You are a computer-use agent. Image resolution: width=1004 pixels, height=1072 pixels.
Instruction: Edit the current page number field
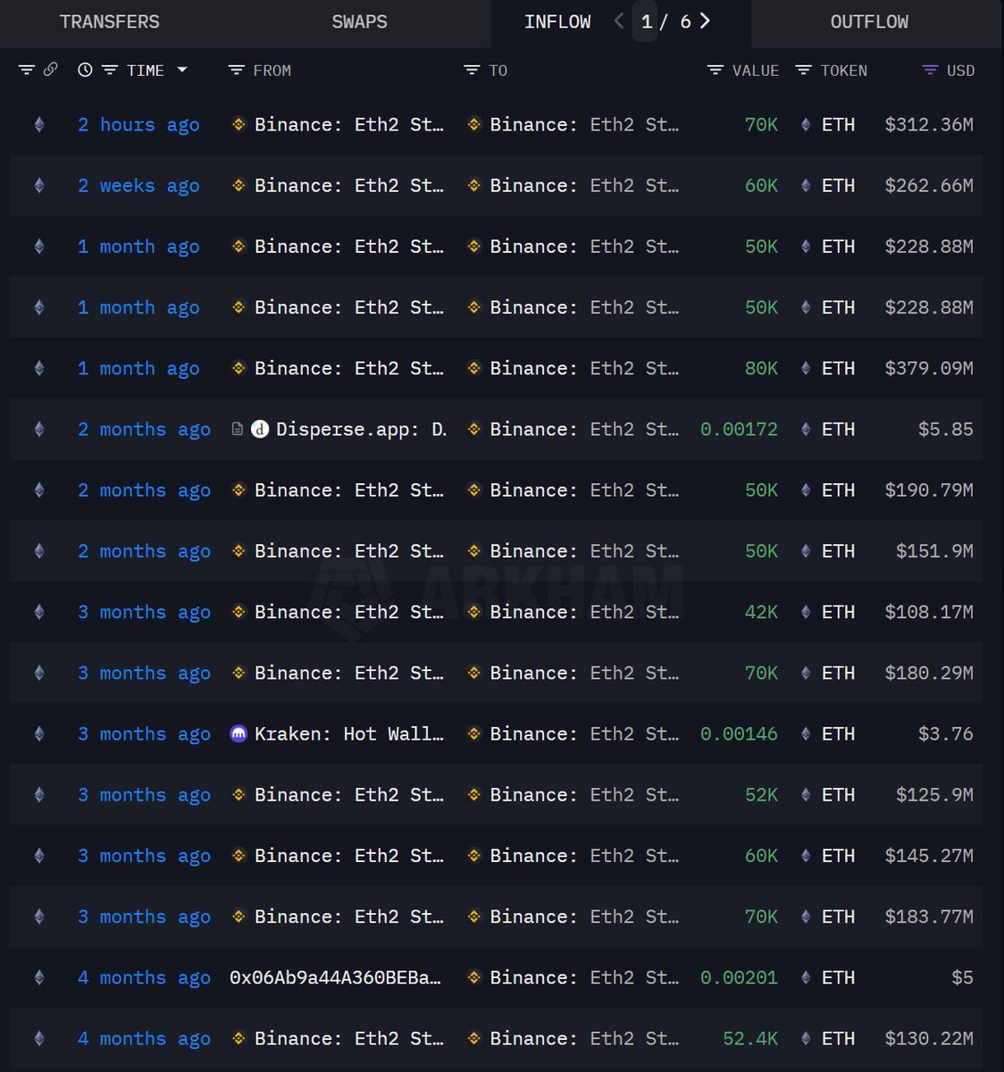(647, 21)
